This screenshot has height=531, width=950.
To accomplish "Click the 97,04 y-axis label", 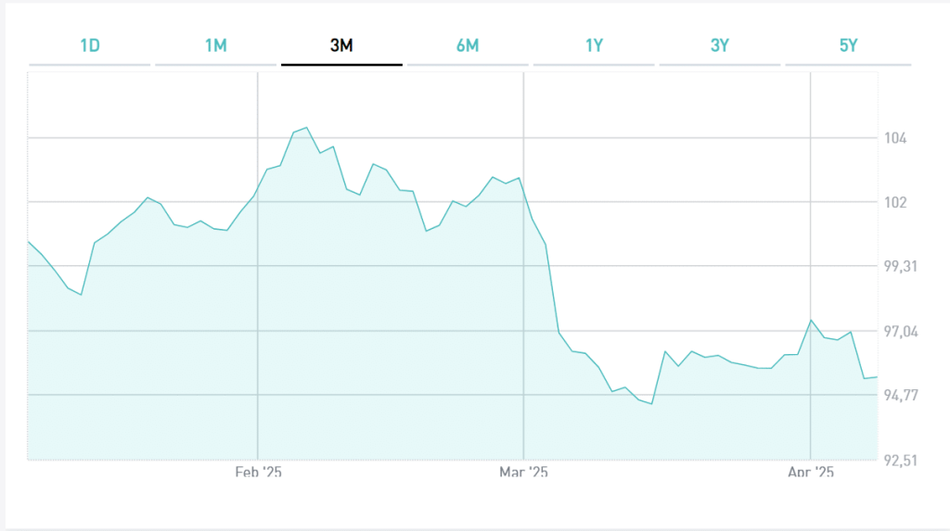I will (x=901, y=331).
